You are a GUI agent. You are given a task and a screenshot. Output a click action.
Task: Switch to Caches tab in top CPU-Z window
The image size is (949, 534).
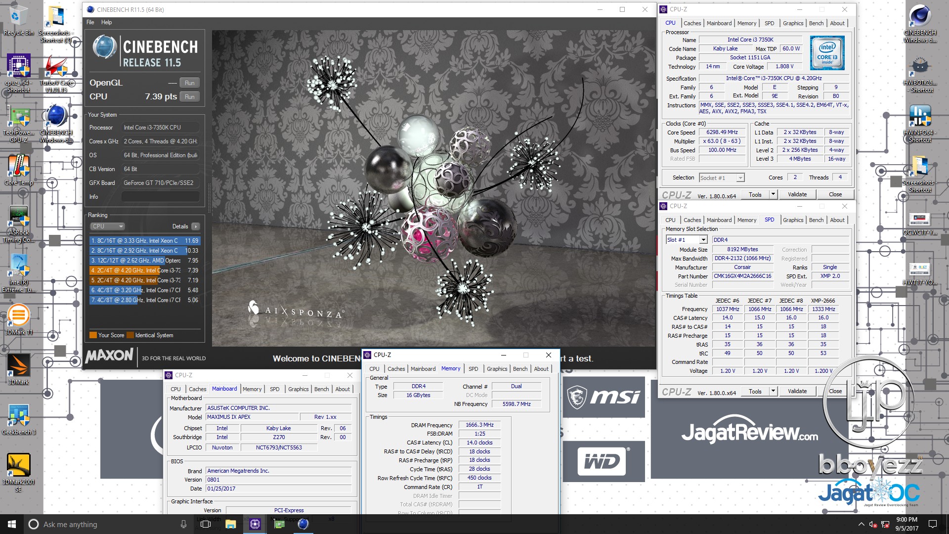(692, 23)
